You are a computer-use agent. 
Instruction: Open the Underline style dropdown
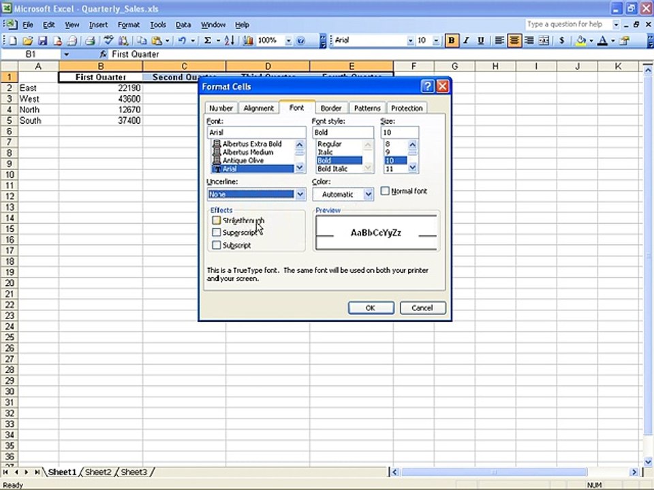click(300, 194)
